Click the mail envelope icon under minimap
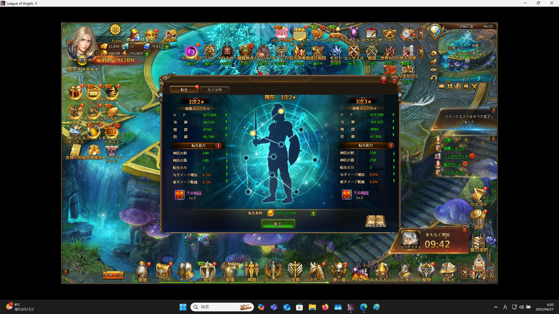 pyautogui.click(x=442, y=86)
